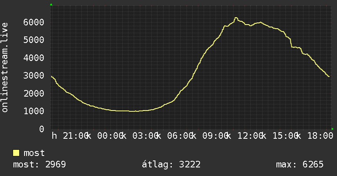
Task: Select the 'átlag: 3222' average value
Action: coord(171,165)
